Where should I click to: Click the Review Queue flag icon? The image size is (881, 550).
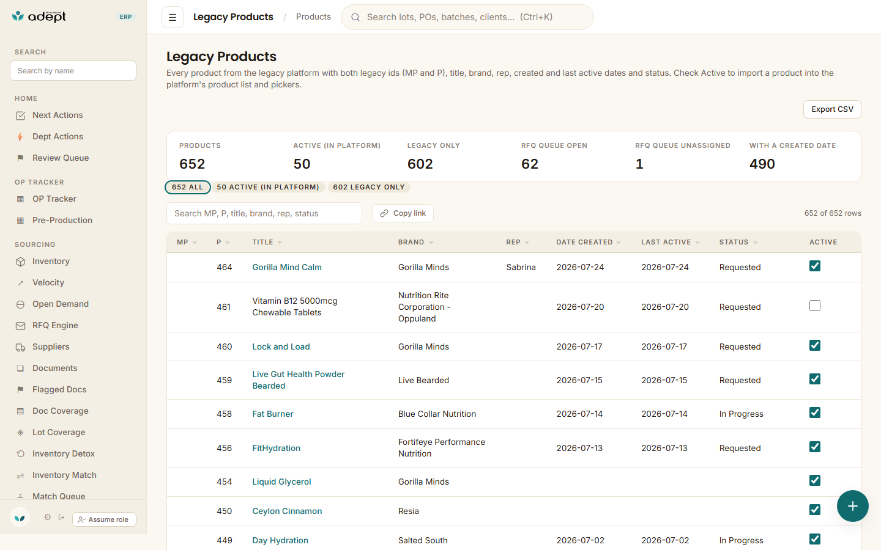(21, 158)
